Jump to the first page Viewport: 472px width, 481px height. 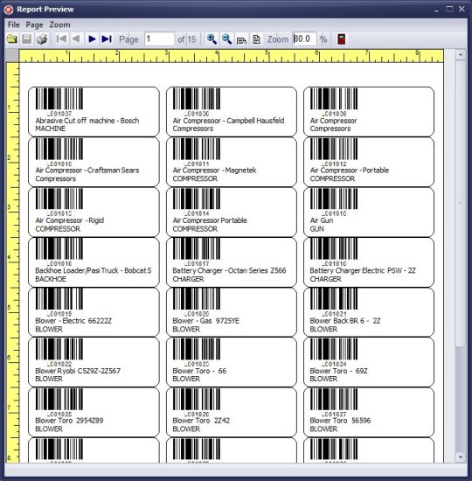pyautogui.click(x=61, y=39)
